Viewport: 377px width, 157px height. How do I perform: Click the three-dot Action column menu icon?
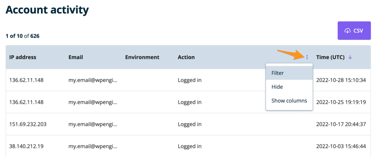point(307,57)
